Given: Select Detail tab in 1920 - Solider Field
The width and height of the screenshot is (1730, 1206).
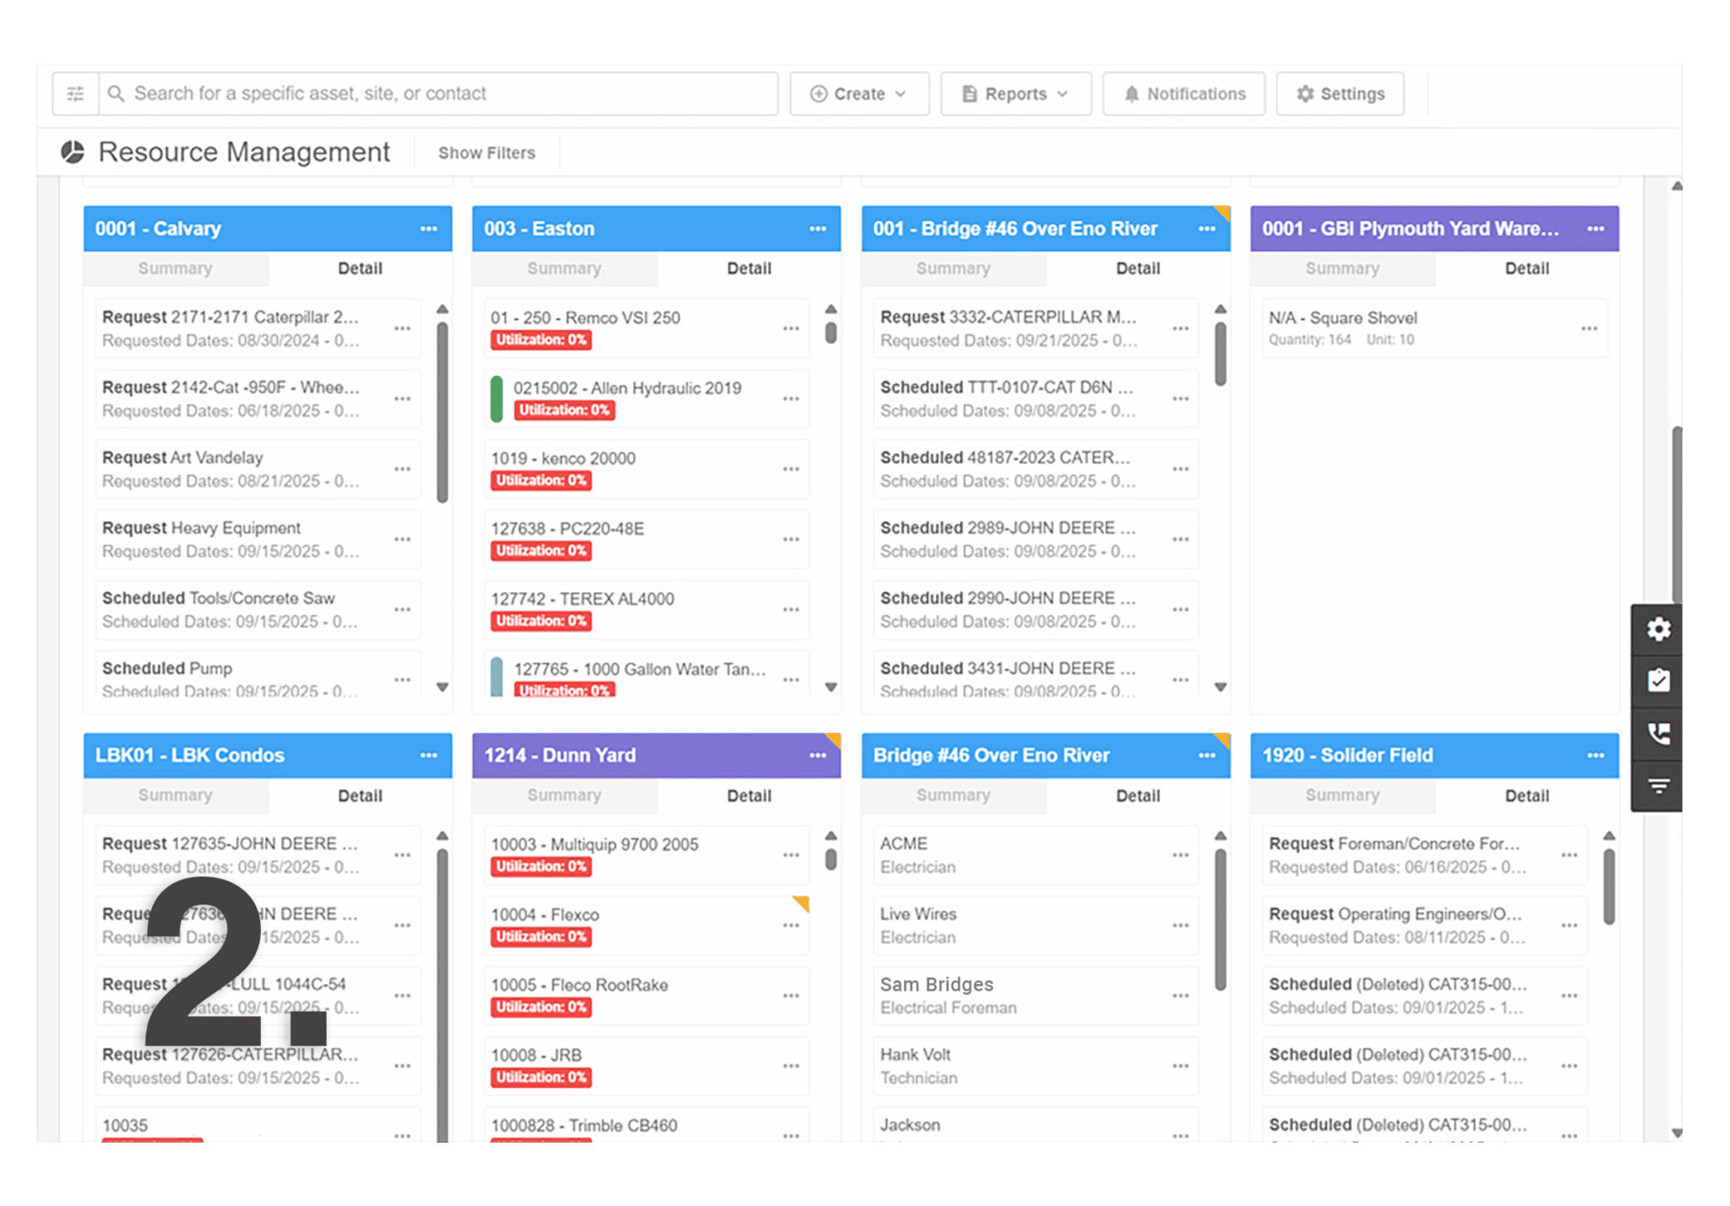Looking at the screenshot, I should [x=1527, y=796].
